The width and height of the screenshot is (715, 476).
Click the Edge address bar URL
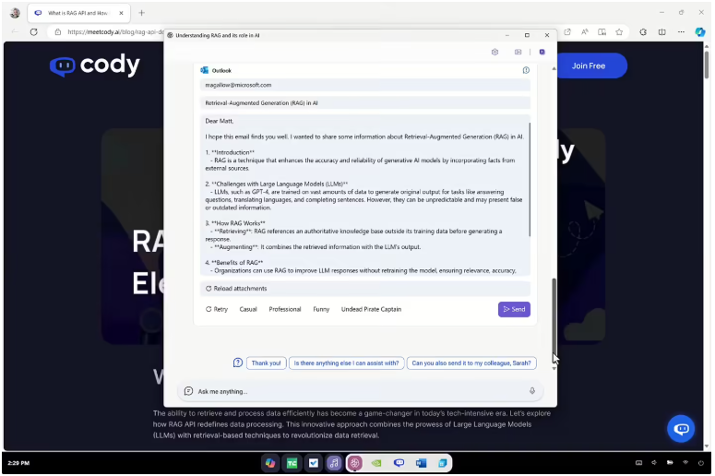coord(115,32)
